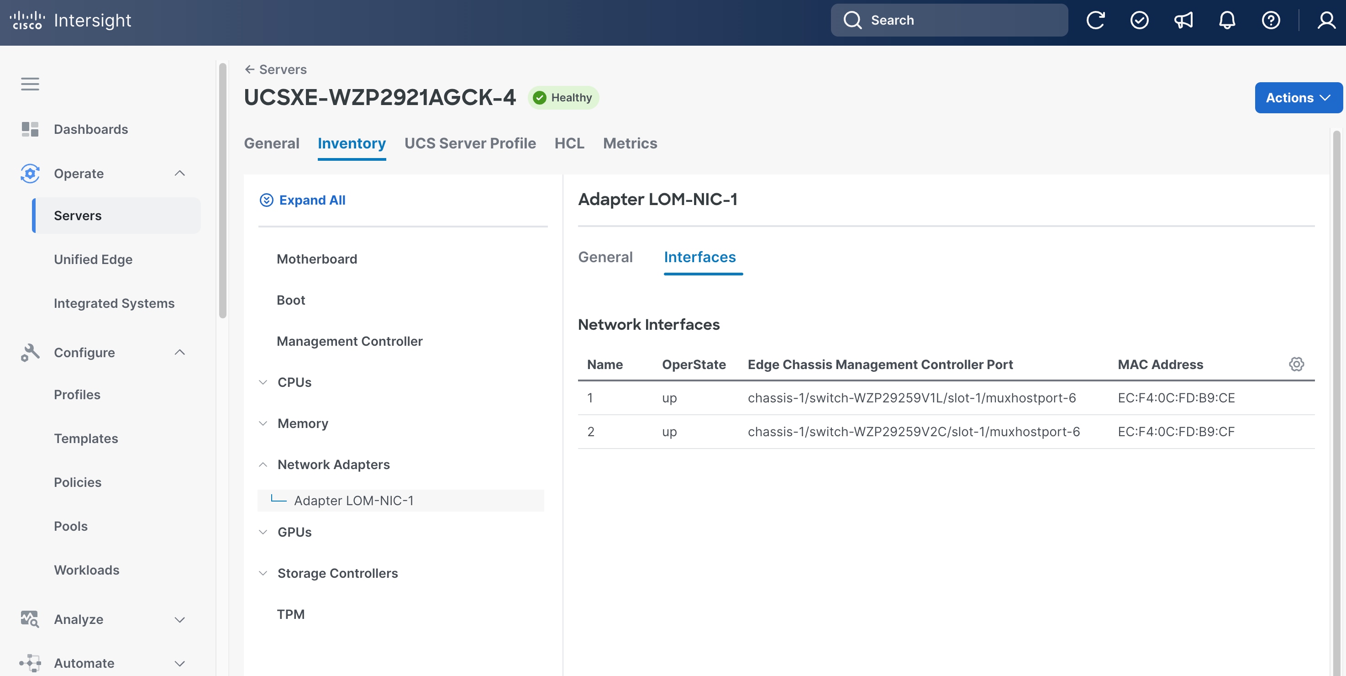Click the Analyze section icon
The height and width of the screenshot is (676, 1346).
pos(30,619)
